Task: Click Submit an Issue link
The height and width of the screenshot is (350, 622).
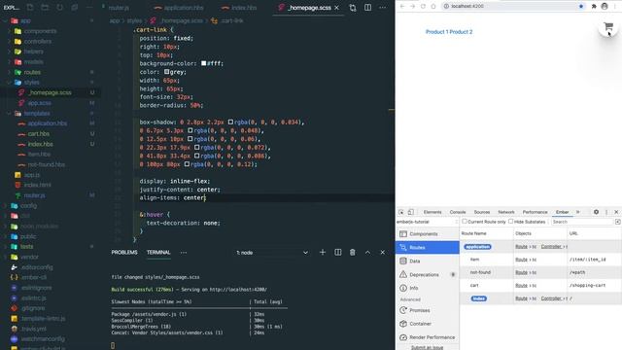Action: [427, 348]
